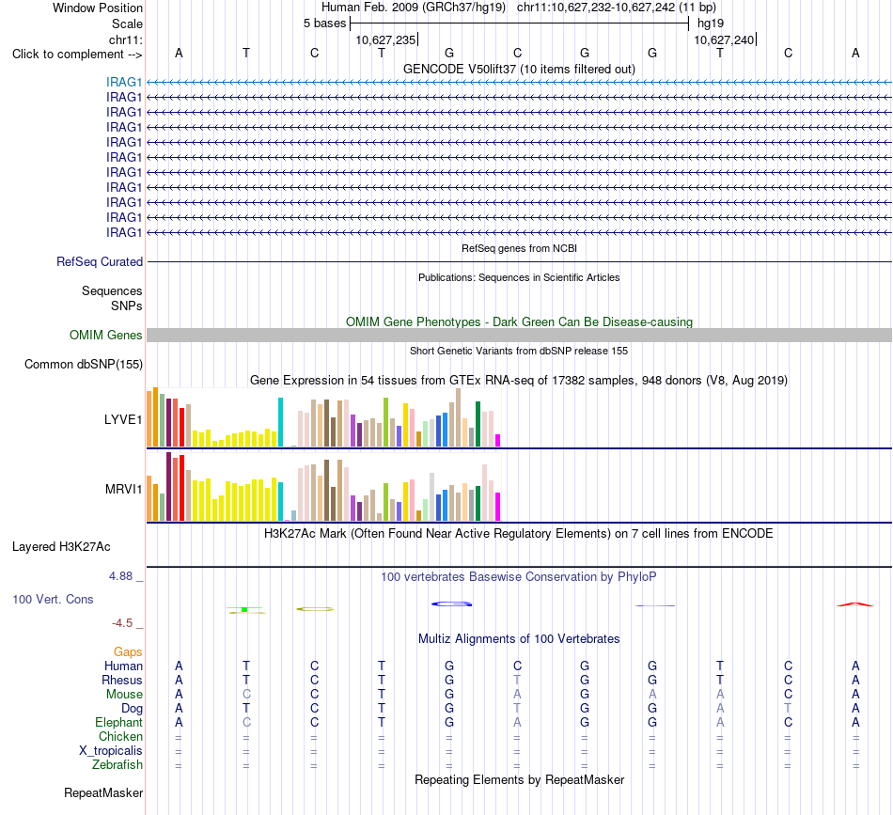The height and width of the screenshot is (815, 893).
Task: Open Short Genetic Variants dbSNP 155 title
Action: tap(519, 351)
